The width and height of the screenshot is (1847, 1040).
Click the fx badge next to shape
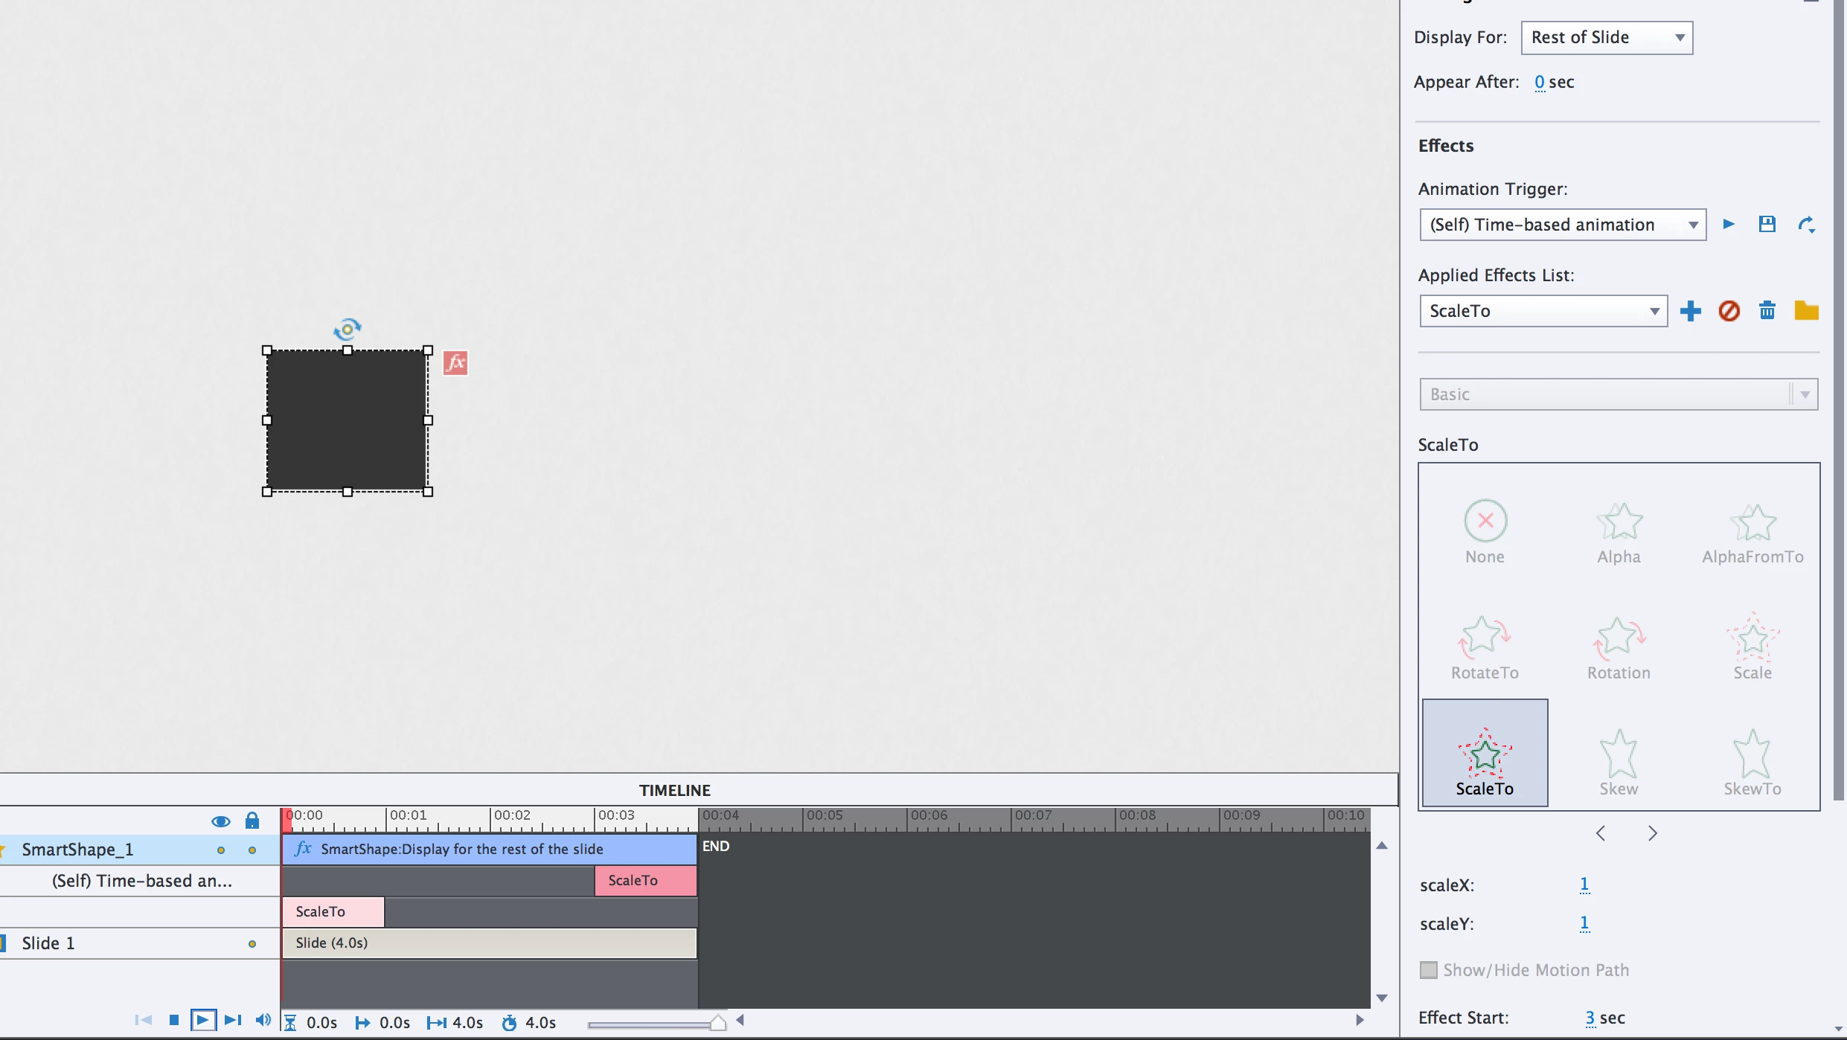pos(455,363)
